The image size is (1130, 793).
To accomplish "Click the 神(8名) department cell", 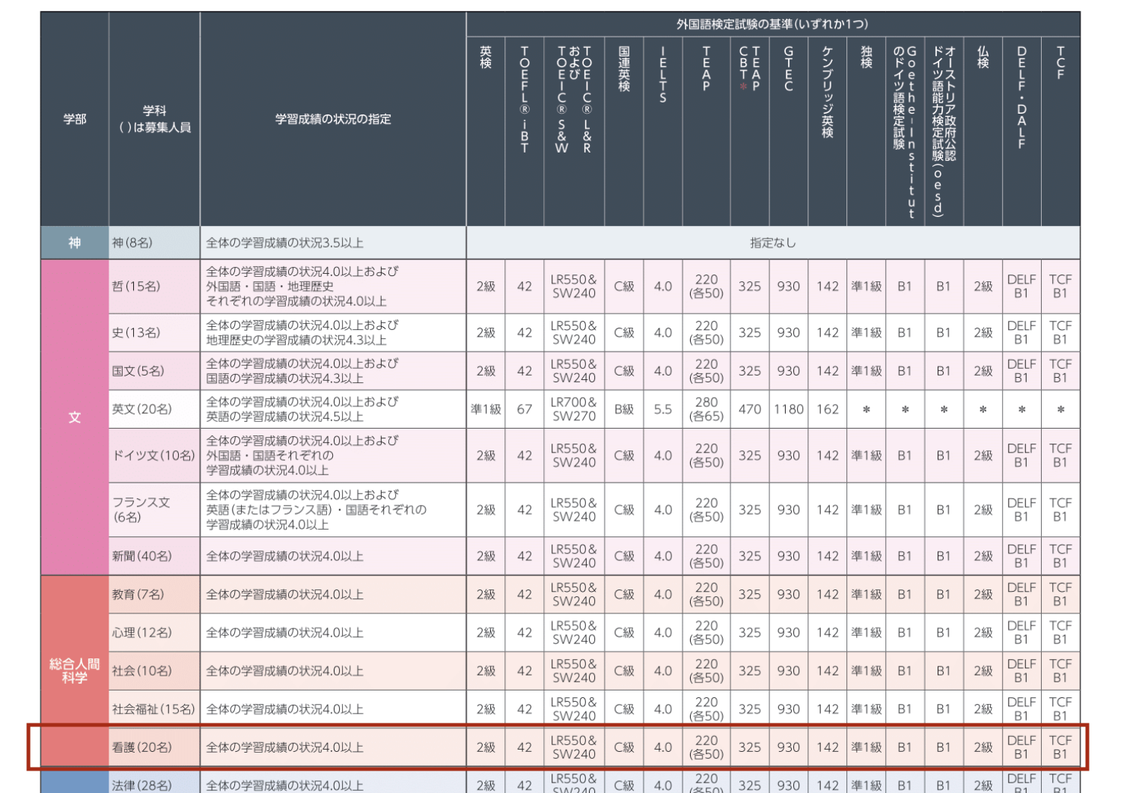I will click(x=153, y=243).
